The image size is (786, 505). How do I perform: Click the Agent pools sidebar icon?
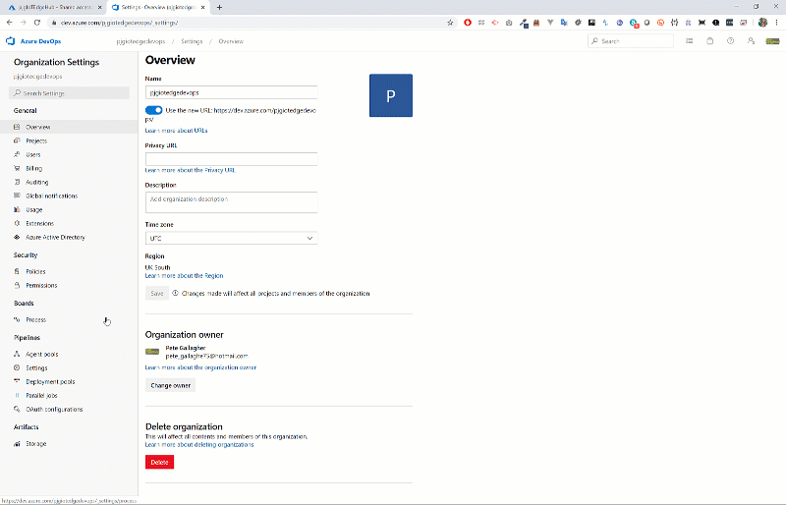click(x=17, y=354)
